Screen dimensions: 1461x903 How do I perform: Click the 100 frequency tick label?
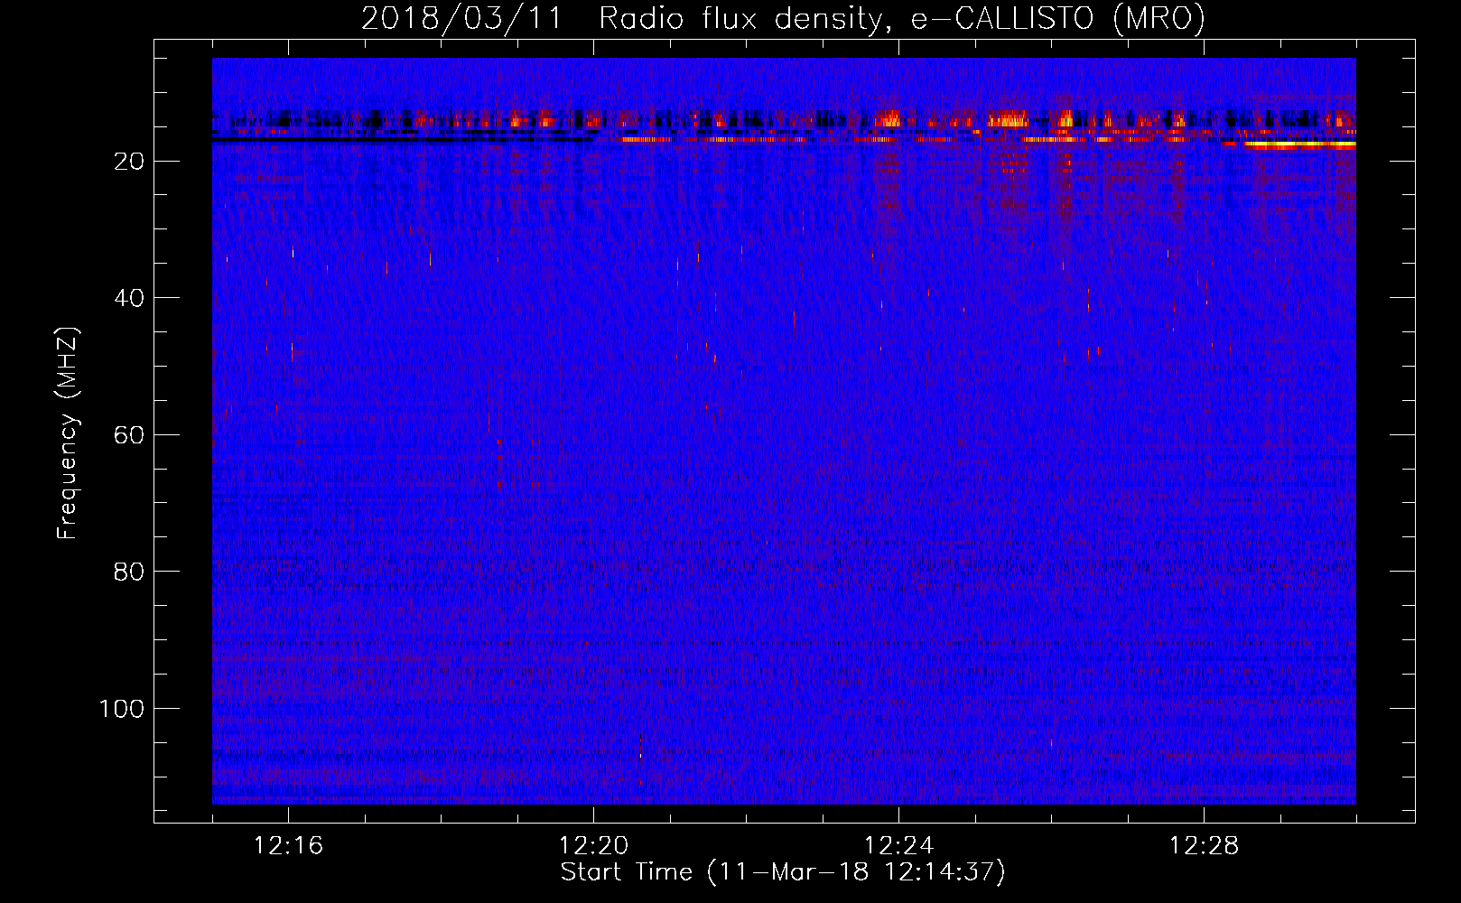point(122,709)
